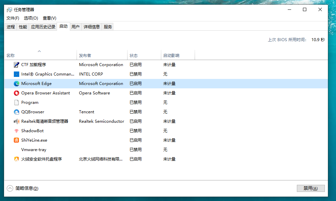This screenshot has width=336, height=201.
Task: Click the QQBrowser cloud icon
Action: click(x=16, y=112)
